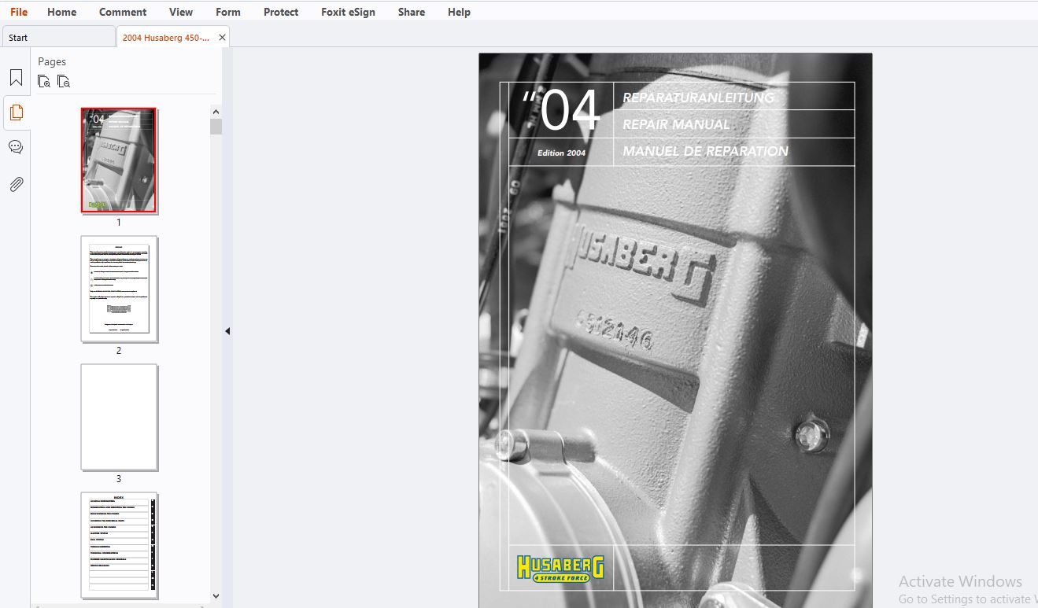
Task: Click the 'Pages' panel heading
Action: [52, 61]
